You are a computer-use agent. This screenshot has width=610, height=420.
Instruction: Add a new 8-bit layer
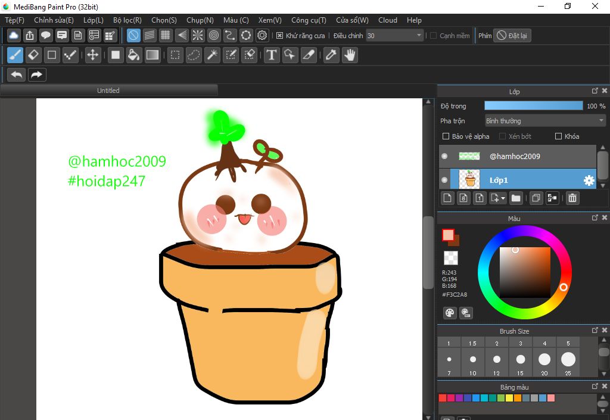point(463,198)
